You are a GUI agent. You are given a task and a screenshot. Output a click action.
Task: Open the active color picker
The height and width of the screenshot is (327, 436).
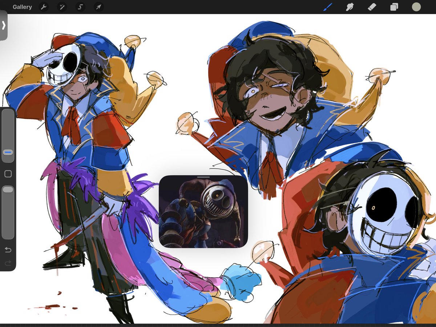click(x=416, y=7)
